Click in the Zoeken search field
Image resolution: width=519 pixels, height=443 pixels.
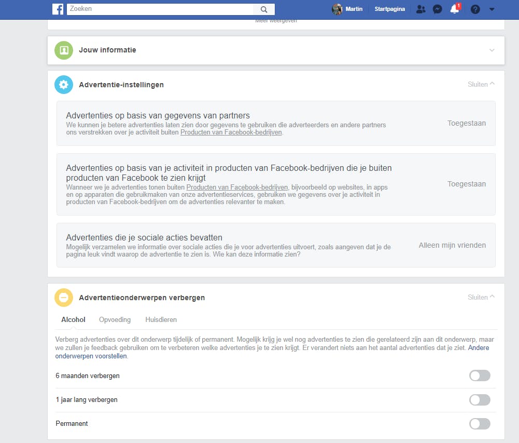tap(160, 9)
